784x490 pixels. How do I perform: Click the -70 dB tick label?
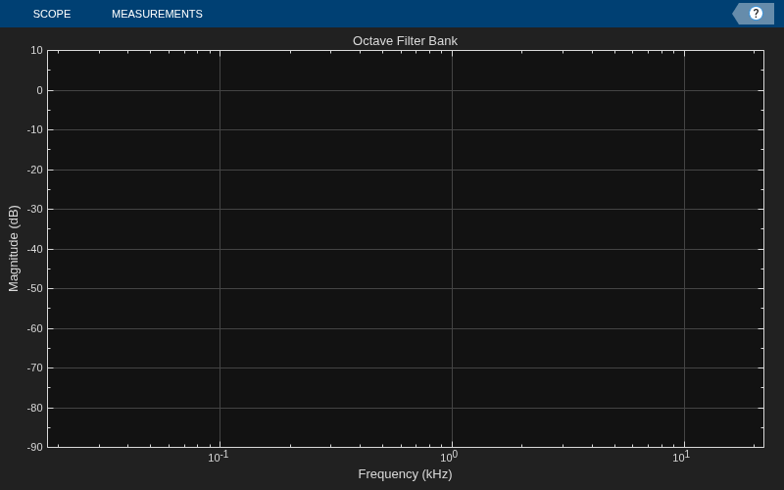(35, 368)
